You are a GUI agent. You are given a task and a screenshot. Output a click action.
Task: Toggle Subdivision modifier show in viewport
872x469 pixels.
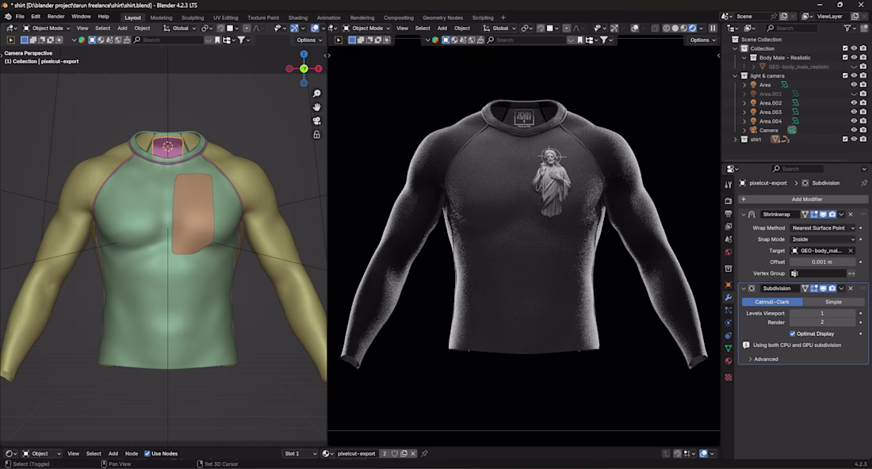coord(823,288)
